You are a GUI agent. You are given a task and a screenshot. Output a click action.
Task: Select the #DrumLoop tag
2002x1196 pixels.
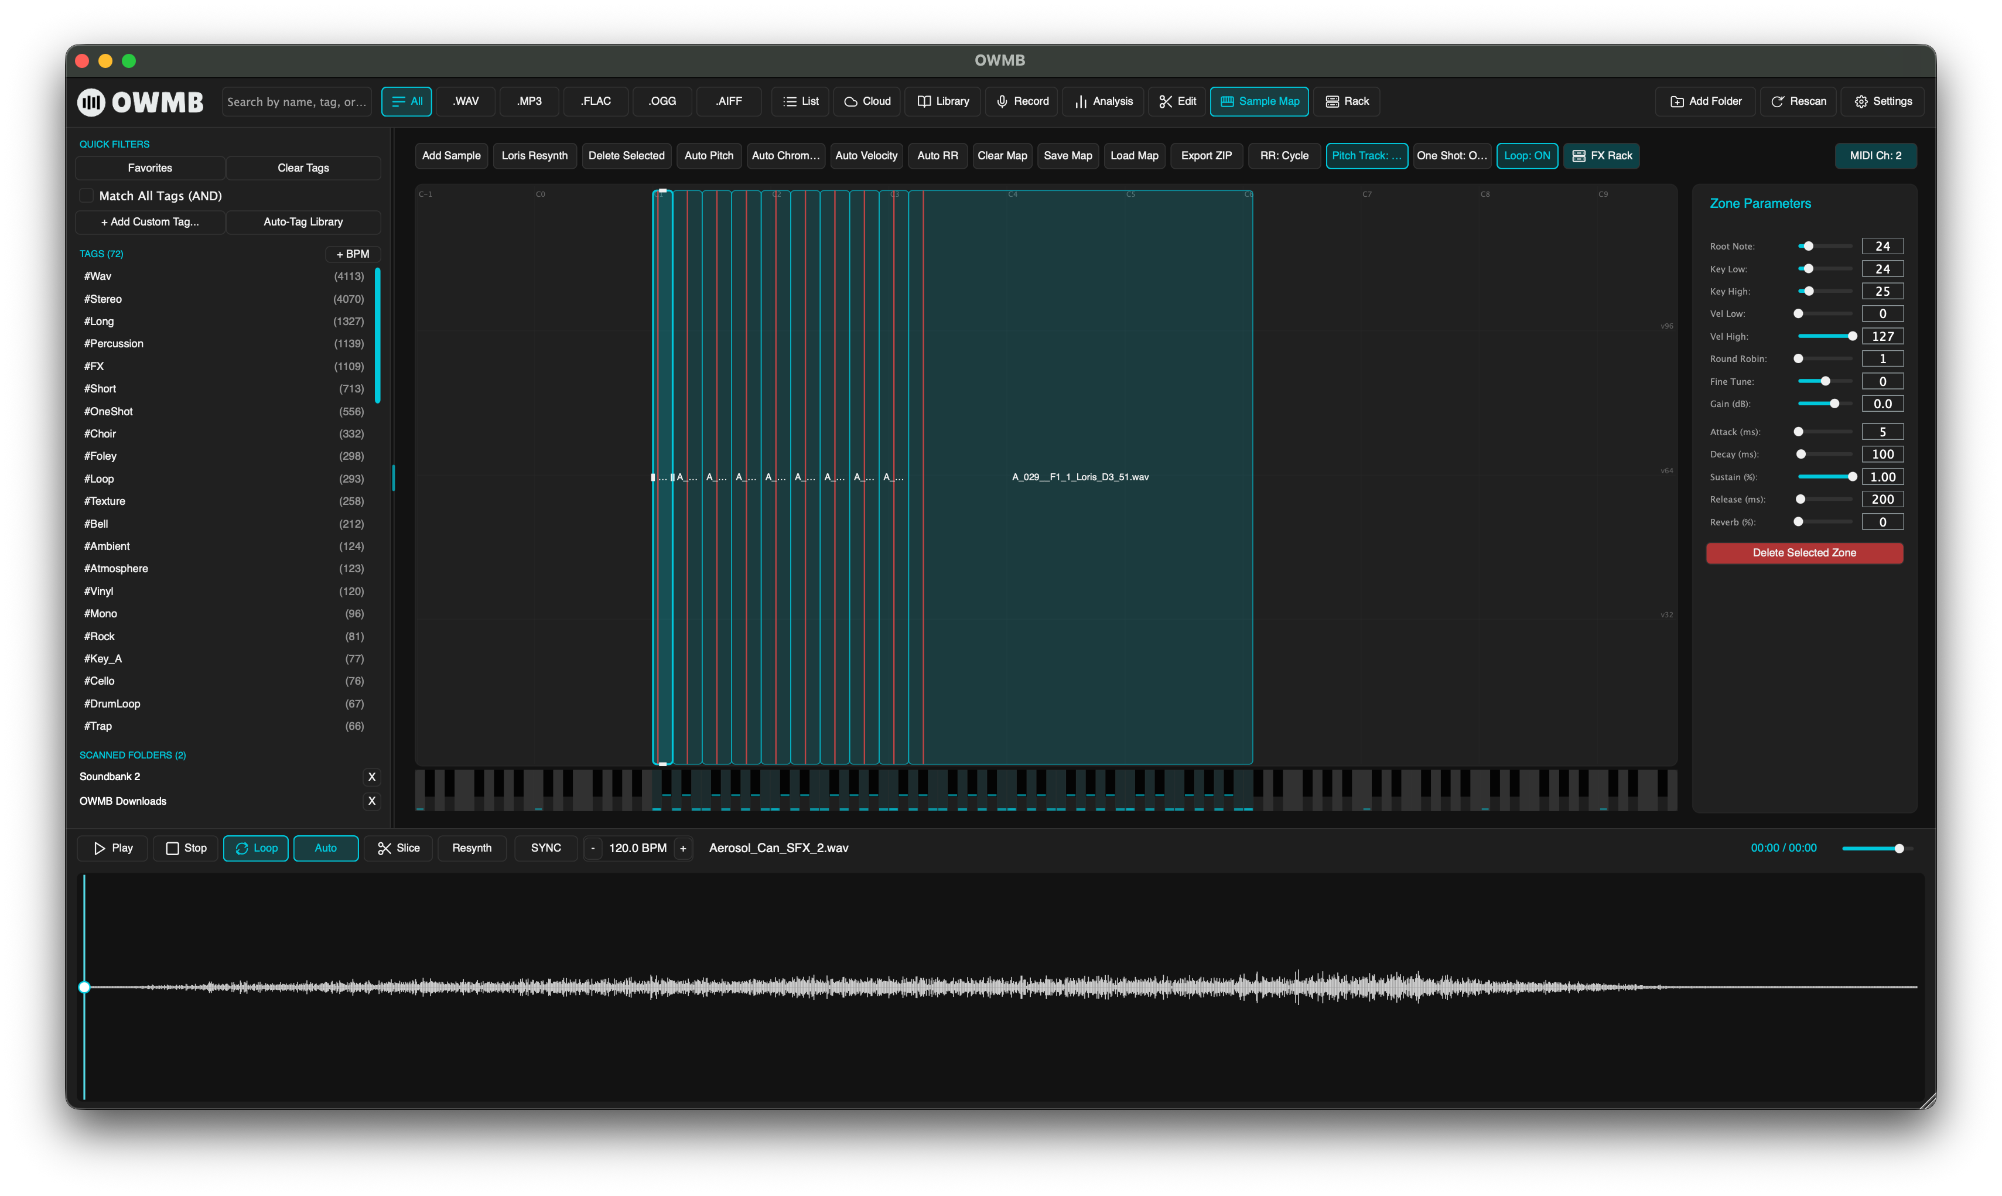[224, 703]
